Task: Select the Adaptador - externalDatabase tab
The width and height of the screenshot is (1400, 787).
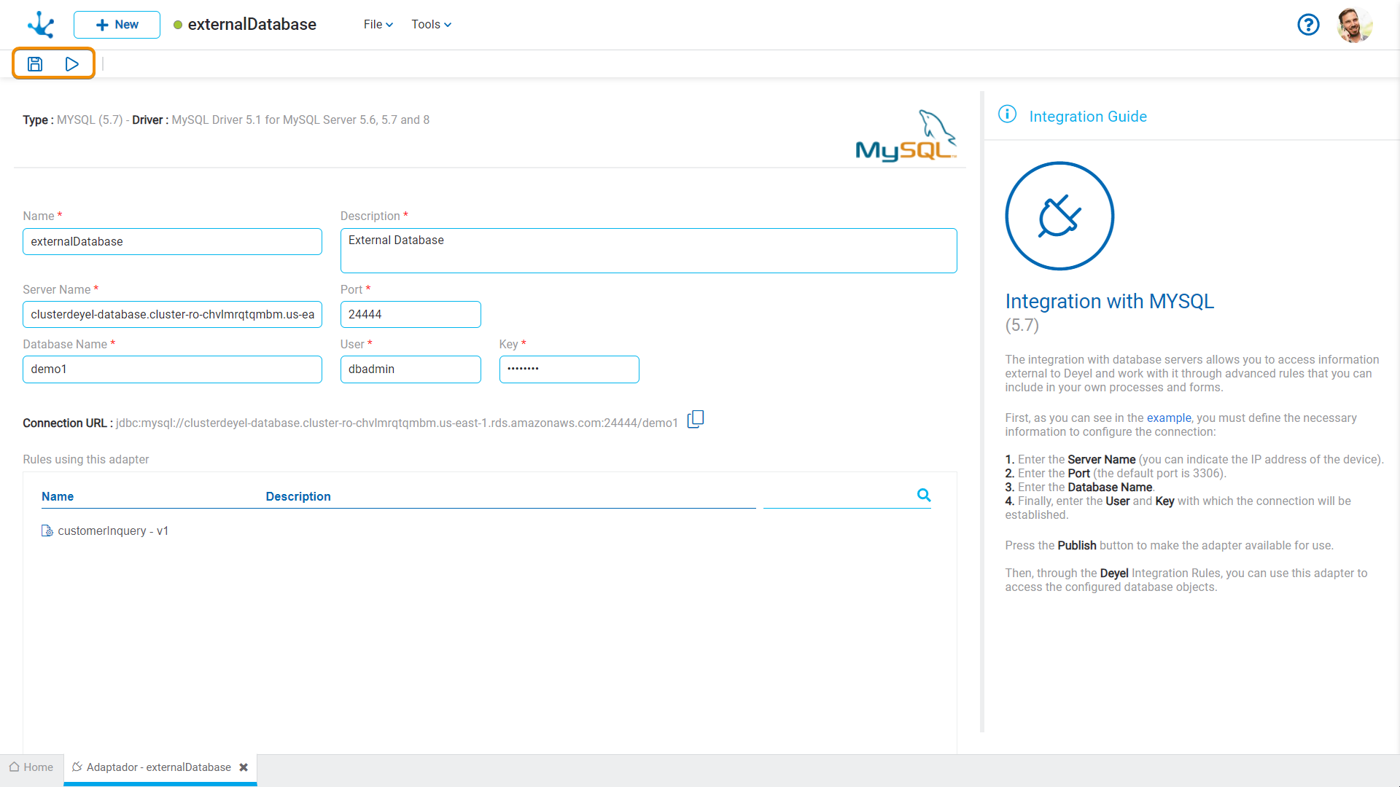Action: (x=157, y=767)
